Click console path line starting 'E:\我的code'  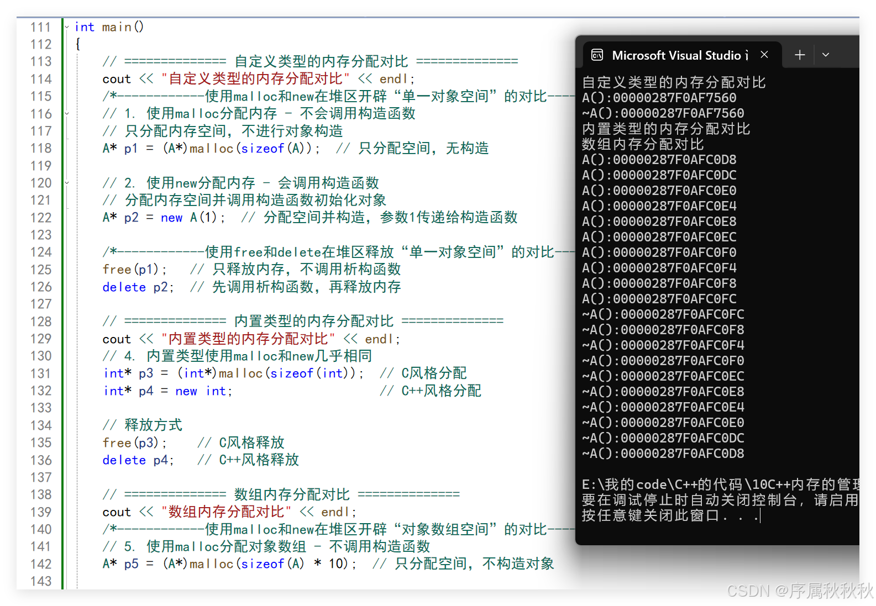pos(720,484)
